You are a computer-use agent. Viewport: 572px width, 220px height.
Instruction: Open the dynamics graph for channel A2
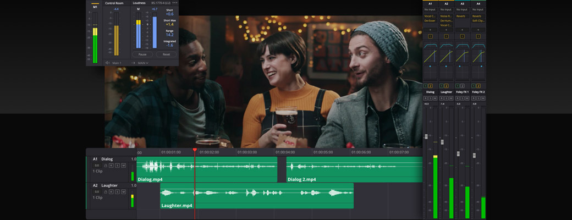pyautogui.click(x=446, y=56)
